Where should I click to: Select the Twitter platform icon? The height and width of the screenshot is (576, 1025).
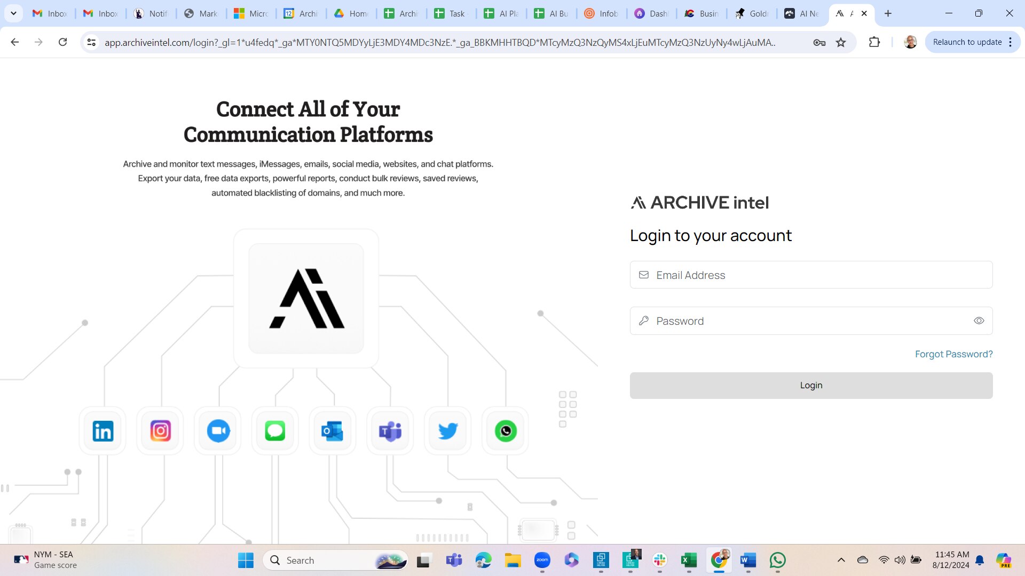coord(447,431)
